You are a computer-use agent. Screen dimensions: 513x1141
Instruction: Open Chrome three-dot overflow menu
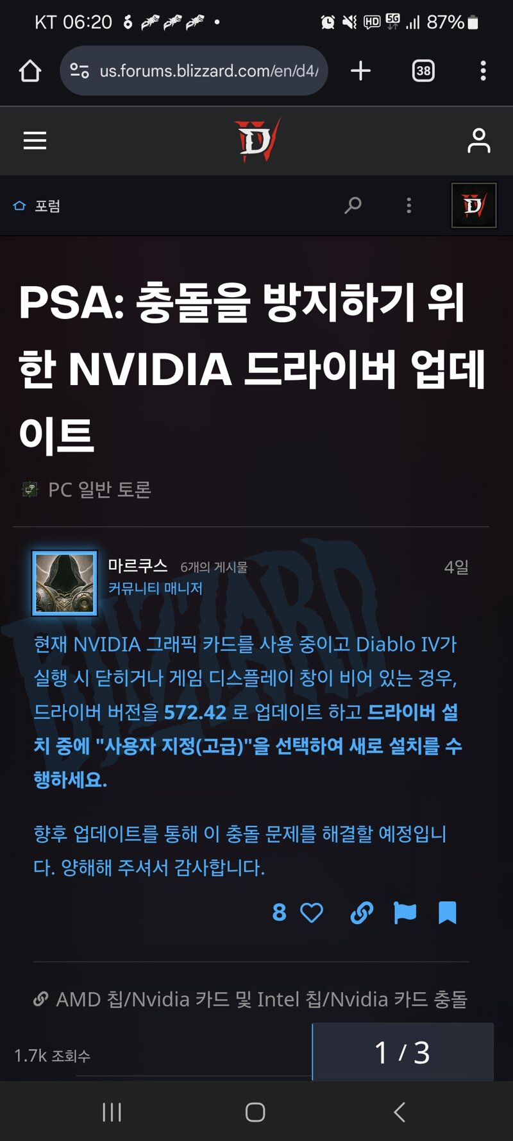(x=483, y=71)
